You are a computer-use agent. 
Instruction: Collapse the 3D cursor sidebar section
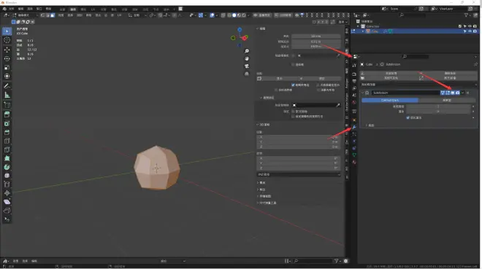pyautogui.click(x=258, y=125)
